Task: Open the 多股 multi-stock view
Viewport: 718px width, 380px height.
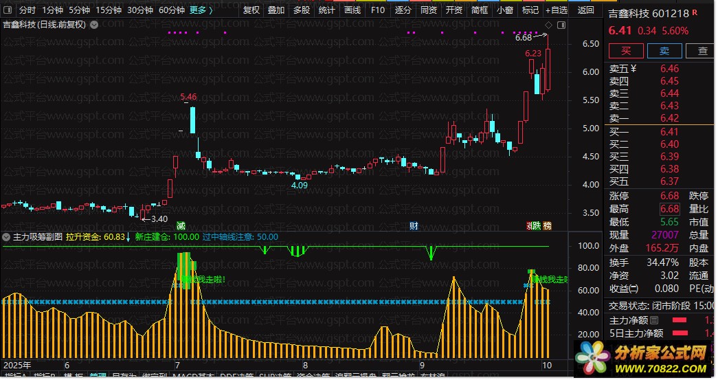Action: 302,10
